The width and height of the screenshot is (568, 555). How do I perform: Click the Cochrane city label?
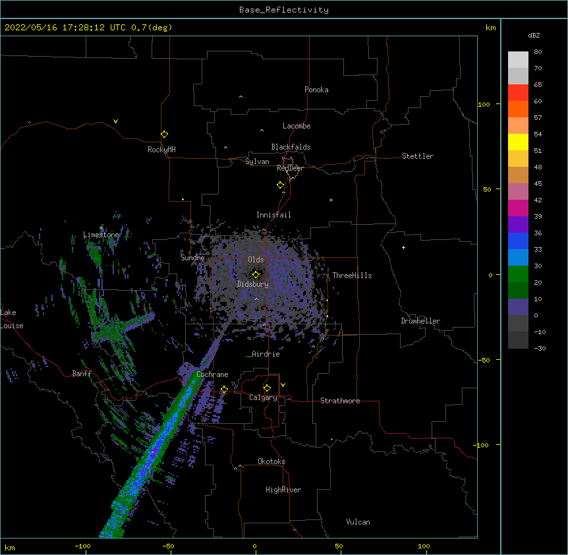[x=212, y=374]
